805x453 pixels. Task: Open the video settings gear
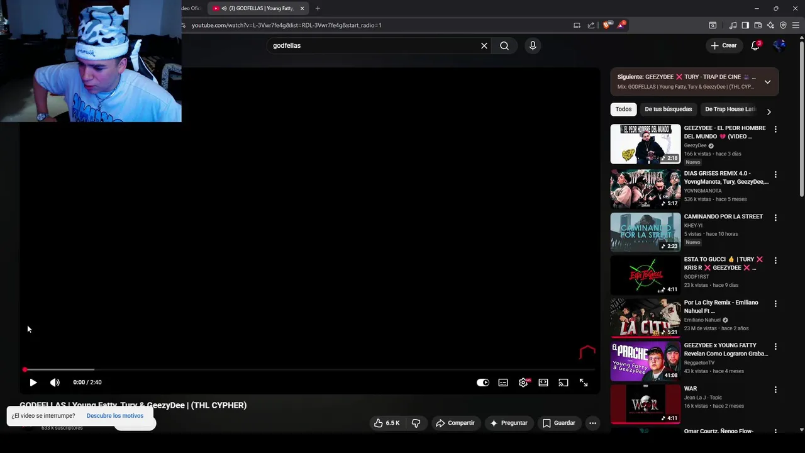(x=523, y=383)
